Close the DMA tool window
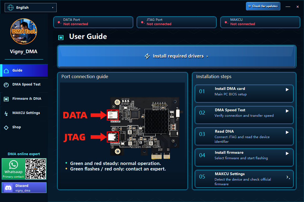Viewport: 304px width, 202px height. [x=298, y=7]
